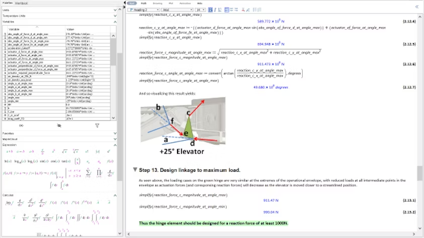This screenshot has width=424, height=238.
Task: Toggle italic text formatting
Action: click(x=215, y=10)
